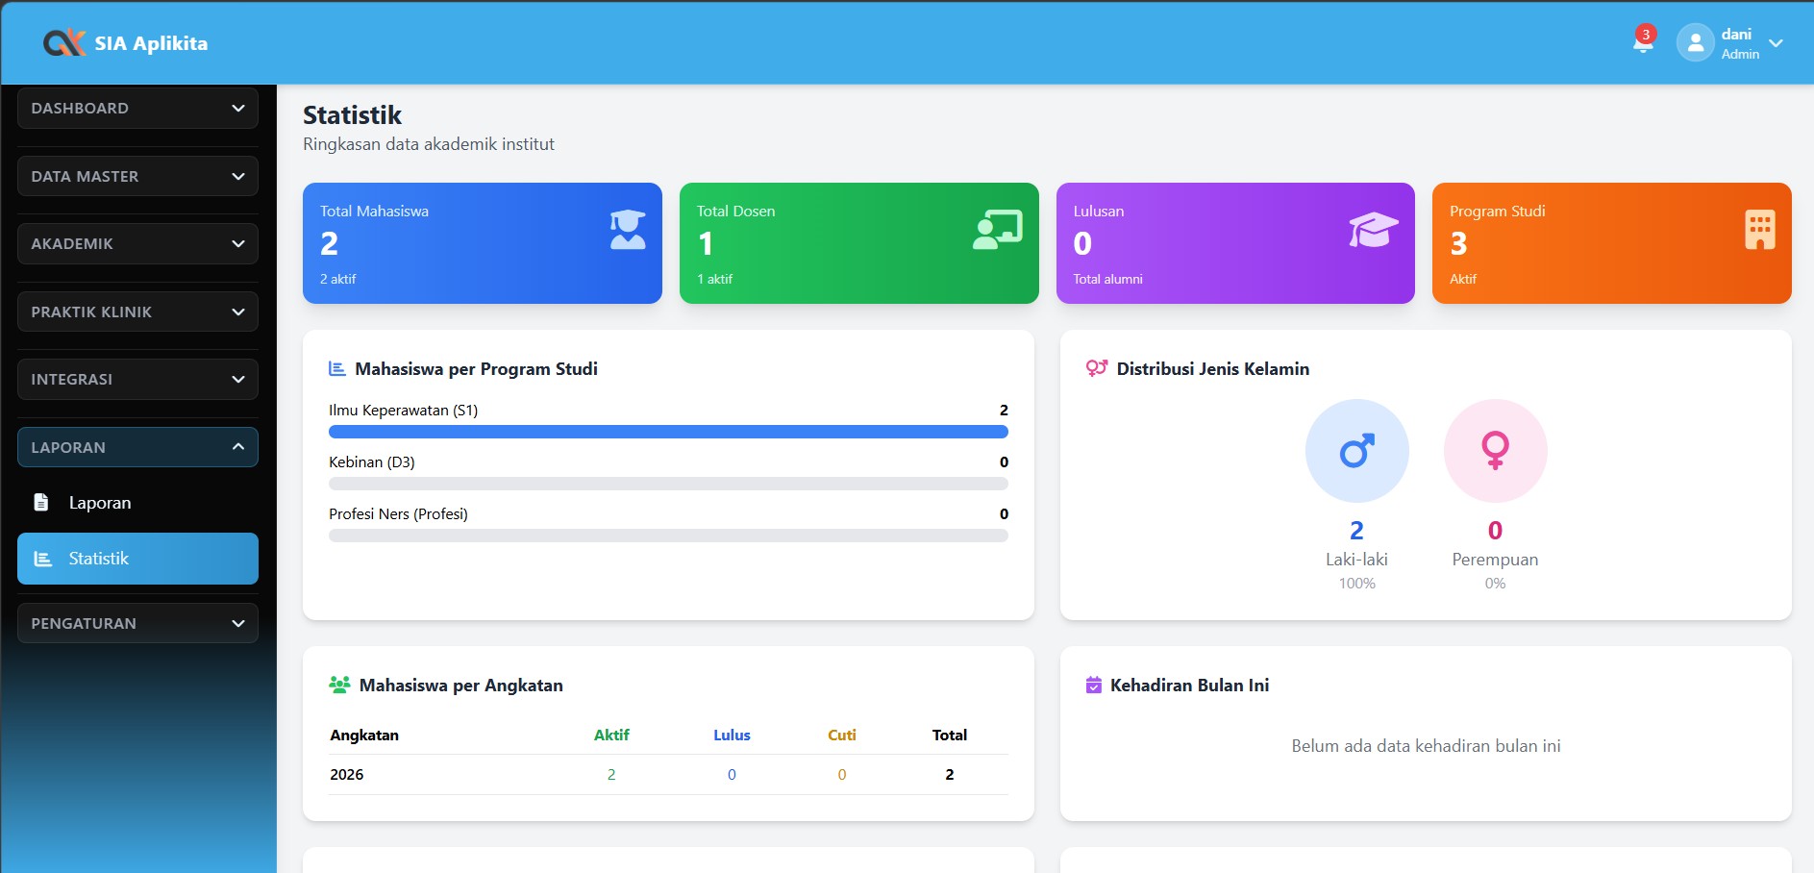The image size is (1814, 873).
Task: Expand the PENGATURAN menu
Action: coord(137,623)
